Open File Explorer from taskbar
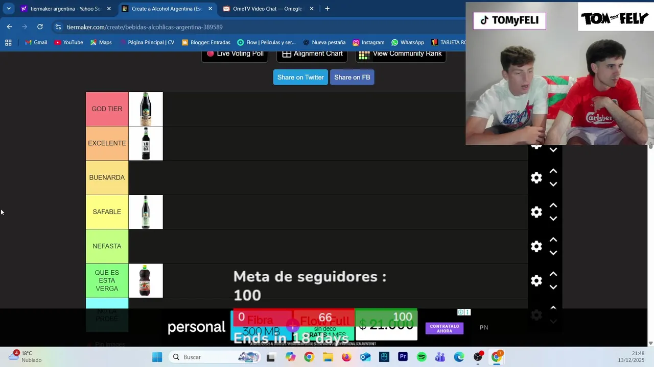The width and height of the screenshot is (654, 367). (x=328, y=357)
